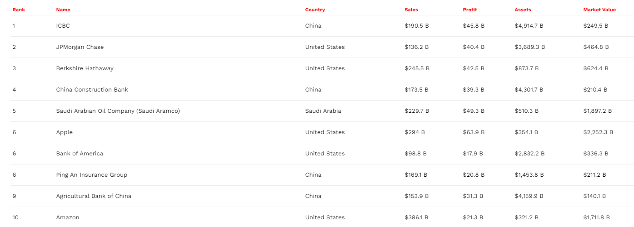
Task: Click the Assets column header
Action: pos(523,10)
